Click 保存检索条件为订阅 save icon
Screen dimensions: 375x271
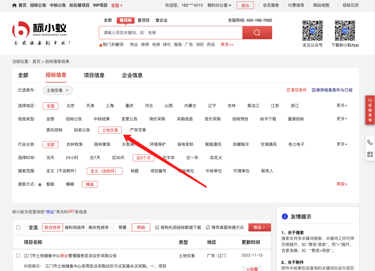313,90
